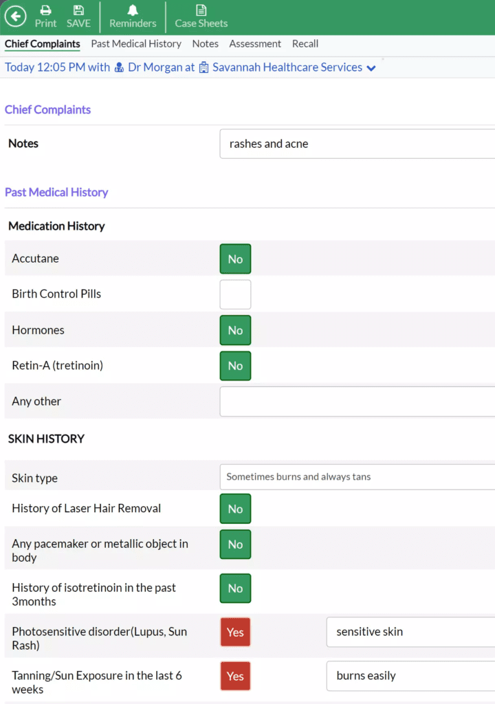Toggle Photosensitive disorder Yes button
Image resolution: width=495 pixels, height=704 pixels.
tap(235, 632)
